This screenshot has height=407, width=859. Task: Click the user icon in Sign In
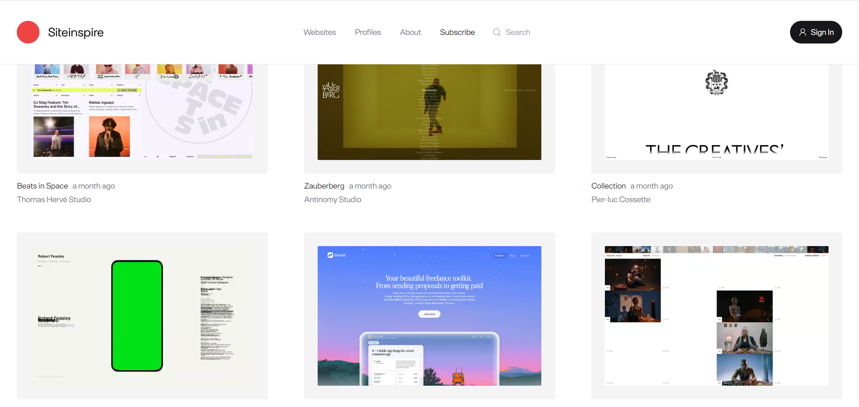point(803,32)
